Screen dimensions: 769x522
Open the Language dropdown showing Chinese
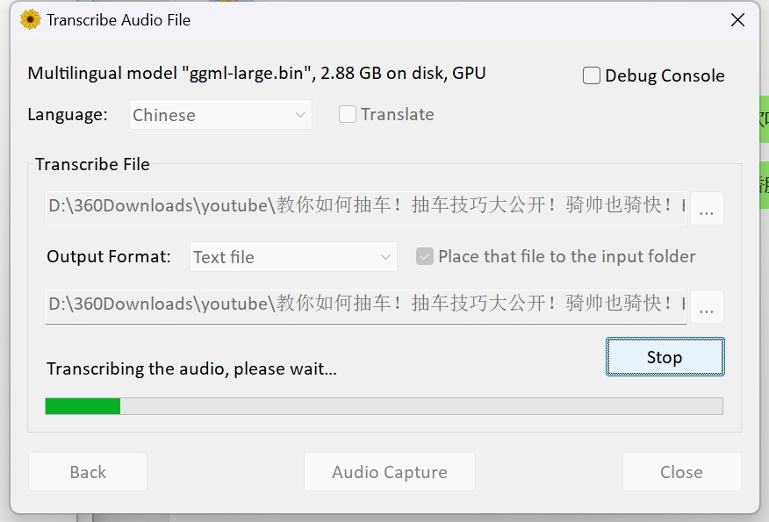(x=220, y=115)
